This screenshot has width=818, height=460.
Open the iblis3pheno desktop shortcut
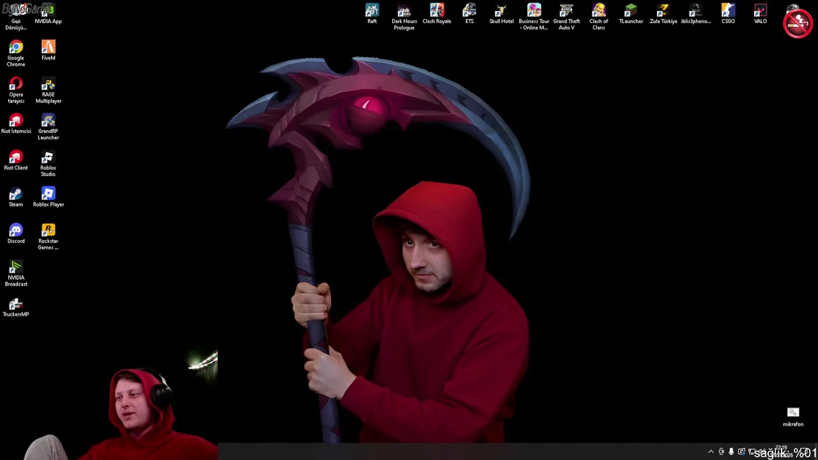coord(695,14)
